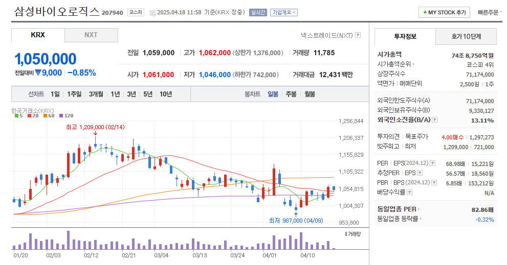Toggle the 실시간 real-time badge

click(258, 12)
